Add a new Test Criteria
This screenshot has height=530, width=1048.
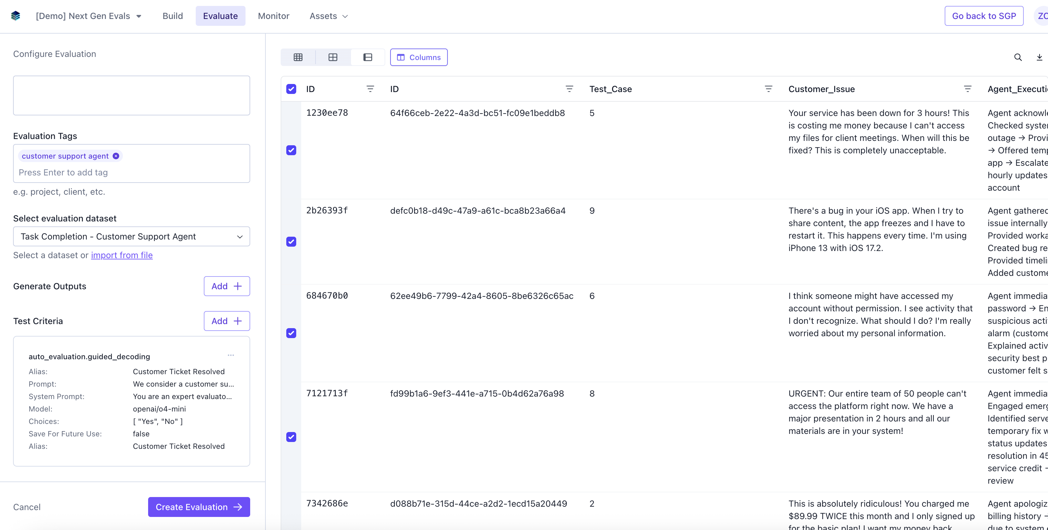[227, 321]
